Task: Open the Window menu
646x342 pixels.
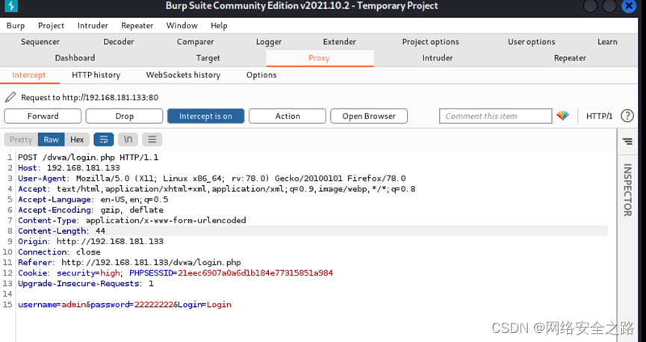Action: click(x=181, y=25)
